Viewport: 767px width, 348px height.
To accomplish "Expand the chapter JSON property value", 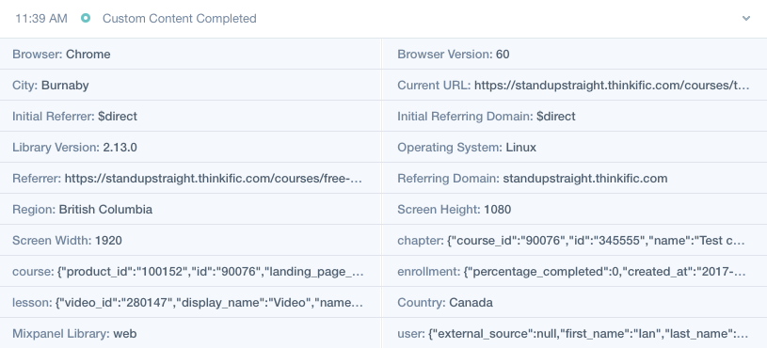I will click(596, 241).
